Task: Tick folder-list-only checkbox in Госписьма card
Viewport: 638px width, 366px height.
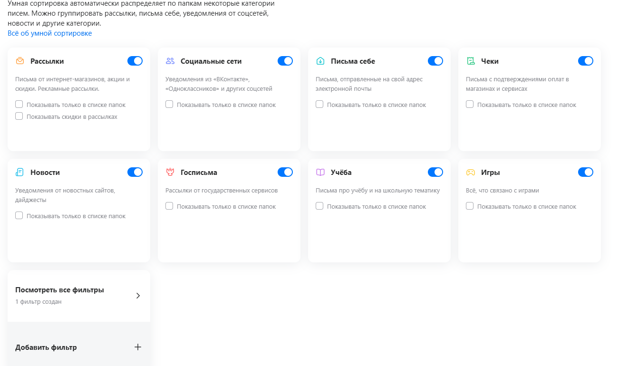Action: pyautogui.click(x=169, y=206)
